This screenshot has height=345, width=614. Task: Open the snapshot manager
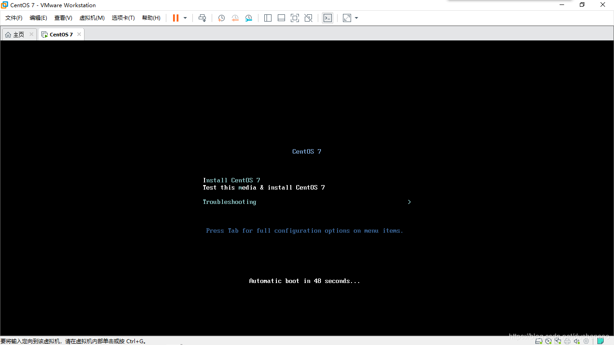[249, 18]
